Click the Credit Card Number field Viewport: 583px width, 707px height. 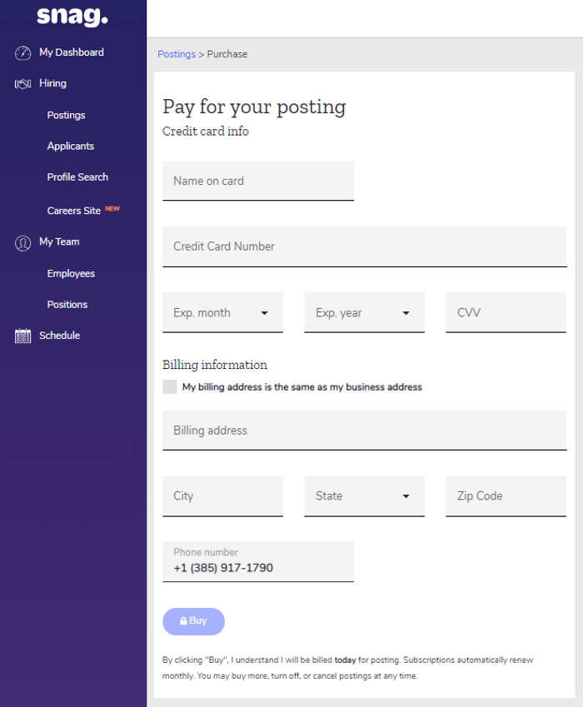point(364,246)
